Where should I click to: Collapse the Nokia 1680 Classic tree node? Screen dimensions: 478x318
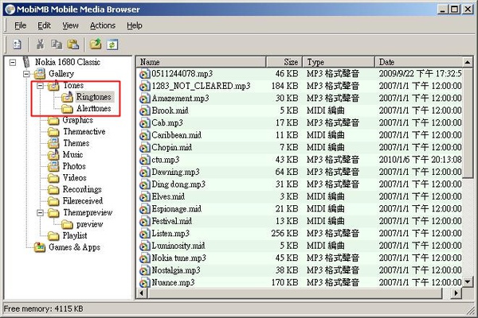coord(13,62)
